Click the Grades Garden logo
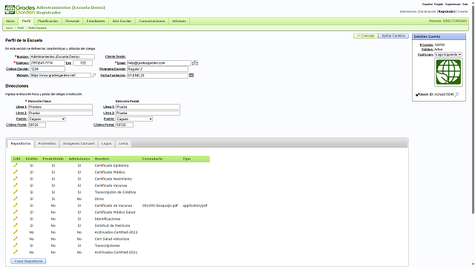This screenshot has width=475, height=267. (x=20, y=10)
